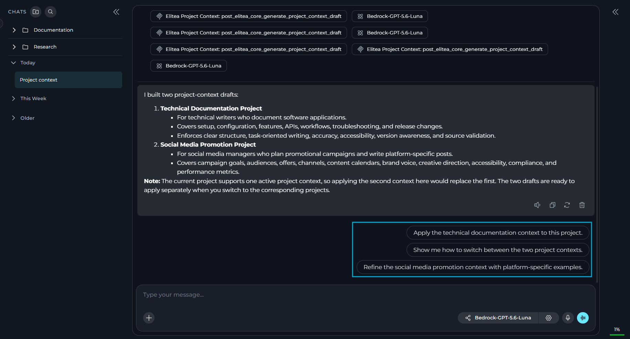Expand the This Week section
Image resolution: width=630 pixels, height=339 pixels.
coord(13,98)
